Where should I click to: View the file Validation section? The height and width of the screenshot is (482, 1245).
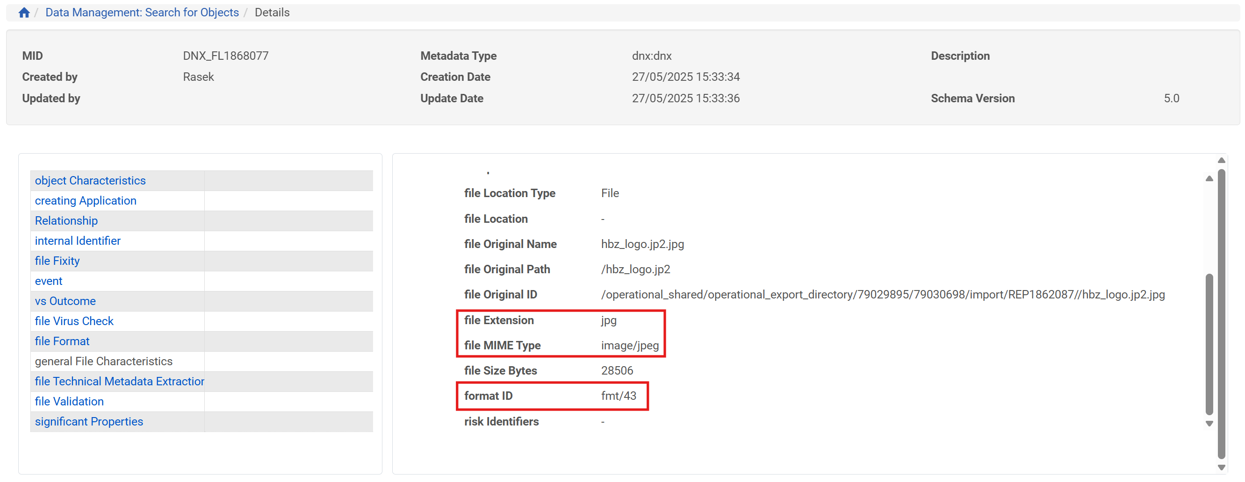point(69,401)
